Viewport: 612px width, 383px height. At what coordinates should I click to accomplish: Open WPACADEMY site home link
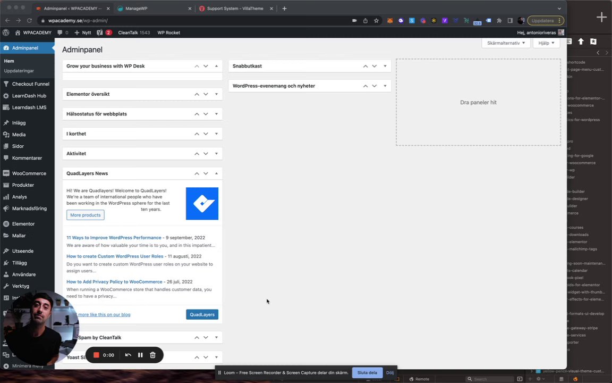coord(33,32)
